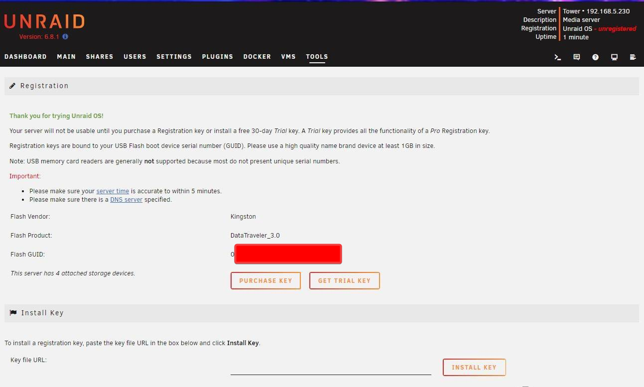644x387 pixels.
Task: Click the uptime value 1 minute
Action: pos(576,37)
